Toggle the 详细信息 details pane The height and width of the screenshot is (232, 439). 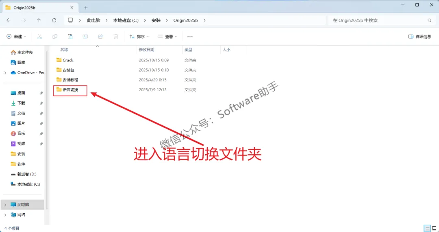coord(419,36)
